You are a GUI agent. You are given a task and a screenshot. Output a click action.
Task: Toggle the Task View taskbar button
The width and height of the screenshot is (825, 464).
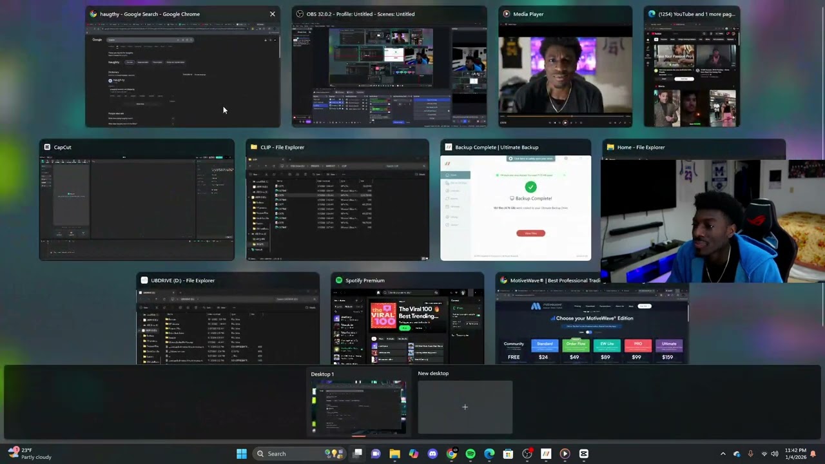358,454
